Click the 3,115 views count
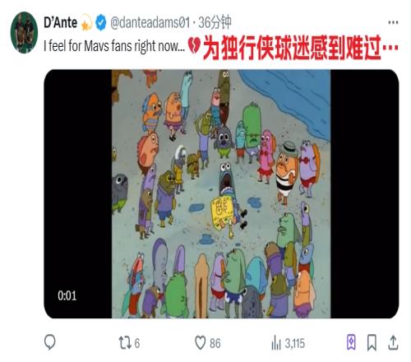Image resolution: width=411 pixels, height=362 pixels. coord(295,343)
